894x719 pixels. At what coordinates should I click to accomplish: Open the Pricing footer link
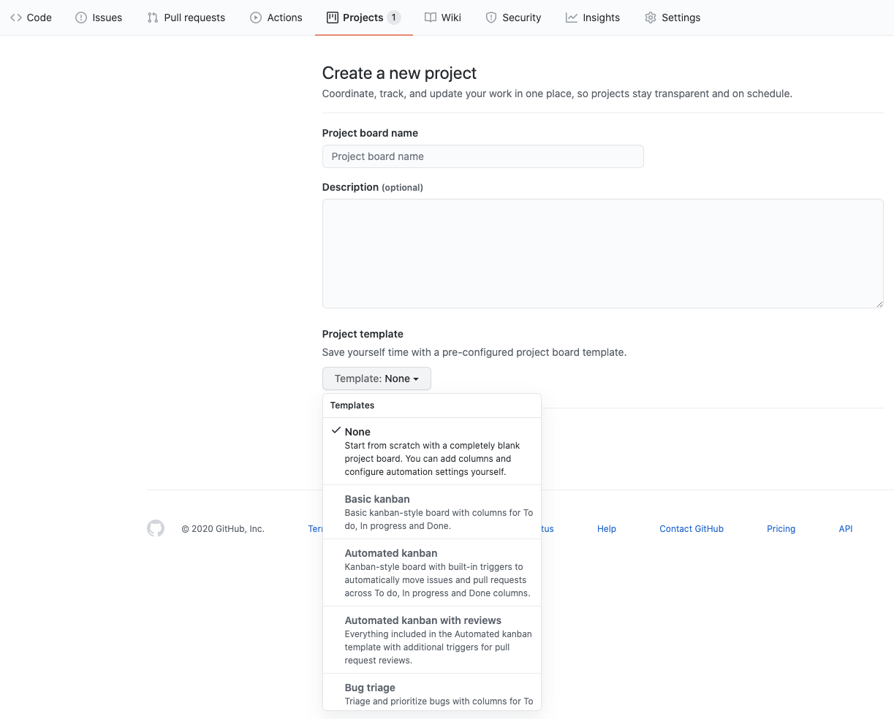coord(781,529)
